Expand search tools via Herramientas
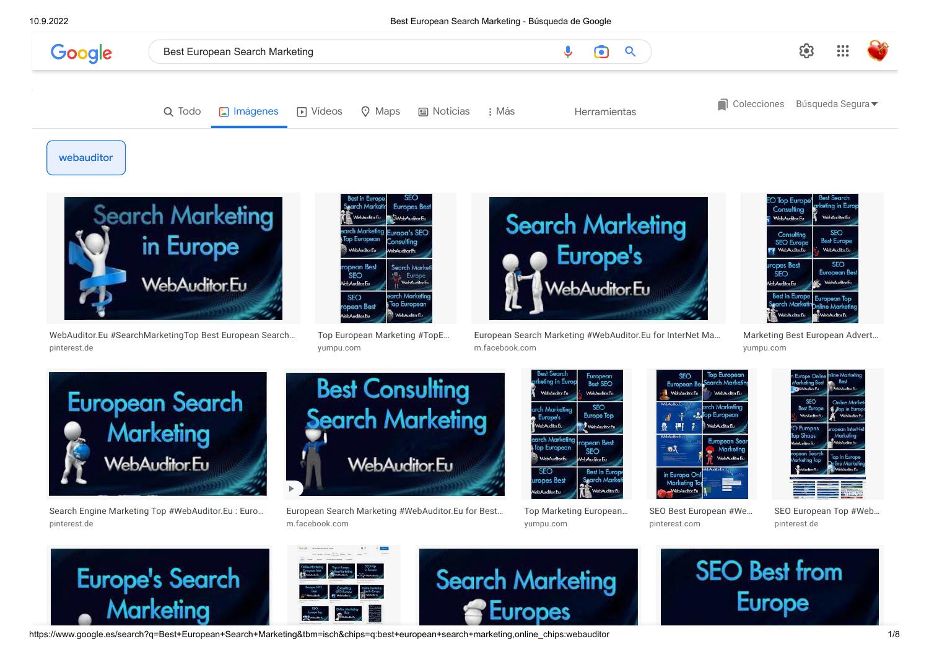 click(605, 111)
